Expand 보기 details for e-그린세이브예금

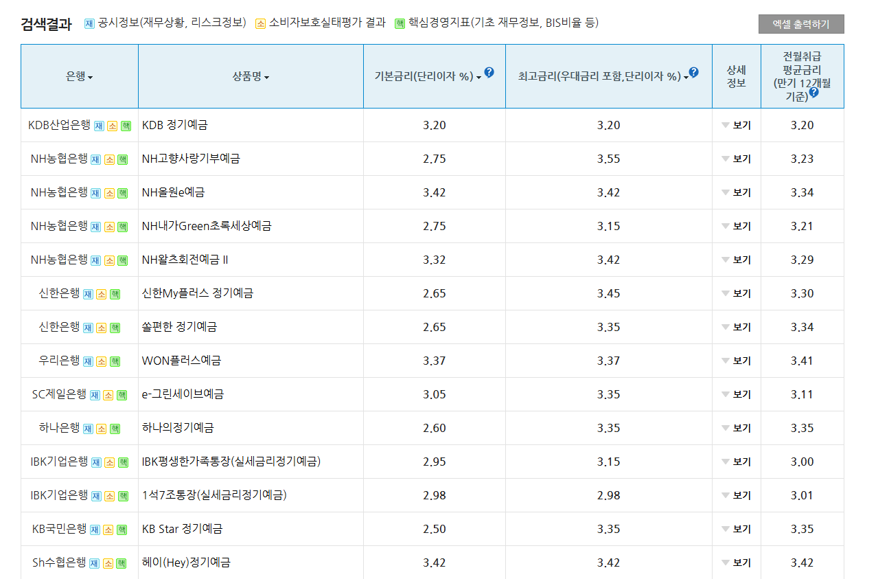[737, 395]
